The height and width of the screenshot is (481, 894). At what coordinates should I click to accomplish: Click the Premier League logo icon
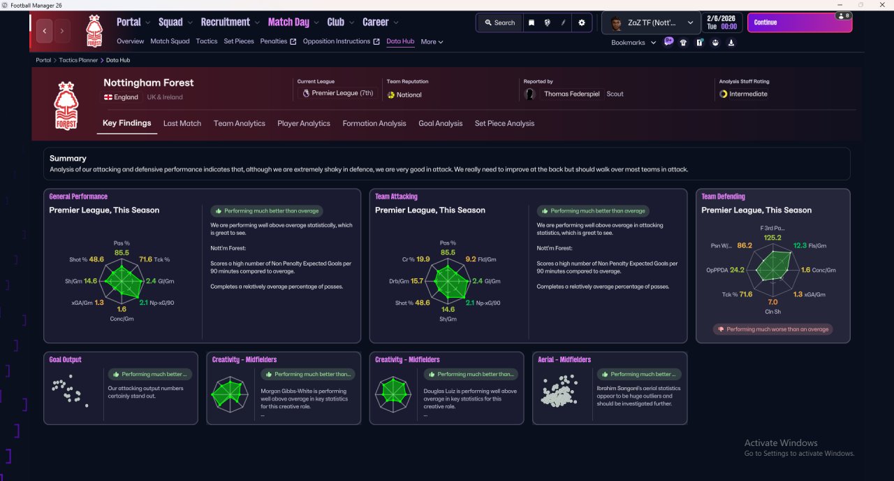pos(305,93)
